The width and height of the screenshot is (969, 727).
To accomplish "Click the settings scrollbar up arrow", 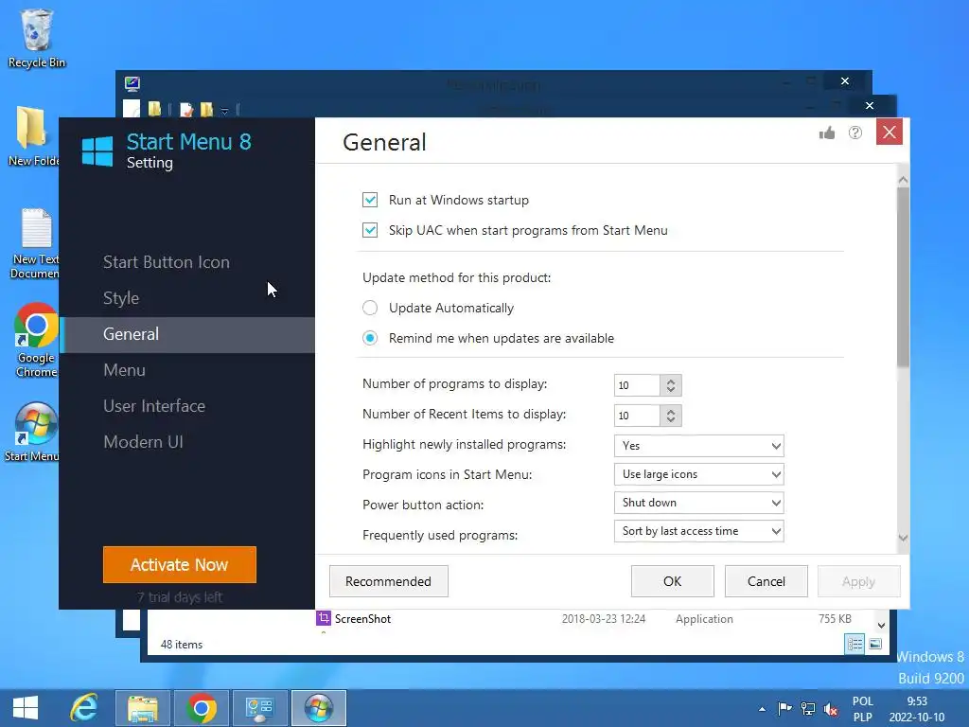I will click(x=903, y=180).
